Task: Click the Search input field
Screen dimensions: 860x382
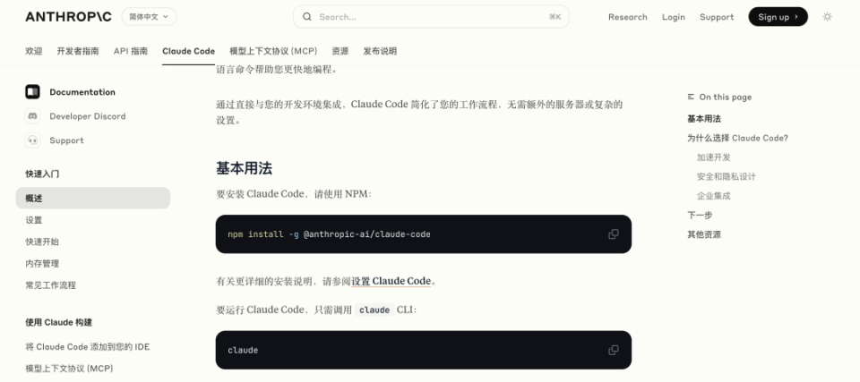Action: pos(431,16)
